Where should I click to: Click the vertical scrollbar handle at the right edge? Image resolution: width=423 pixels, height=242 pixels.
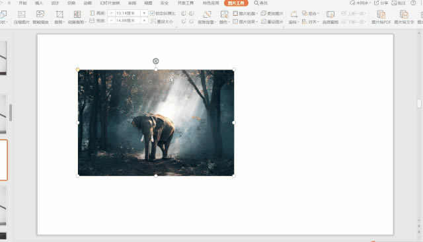[419, 103]
